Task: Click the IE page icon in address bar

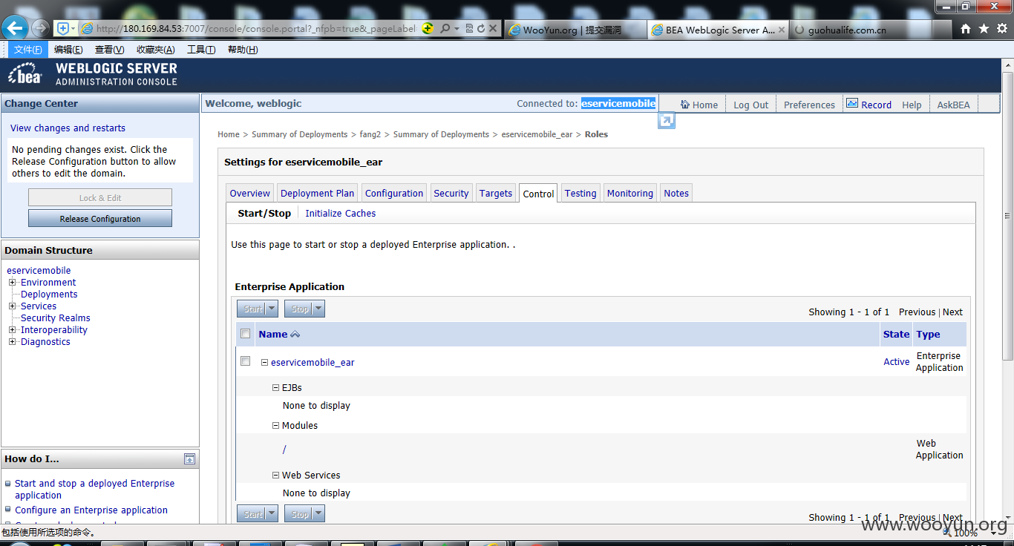Action: click(x=87, y=28)
